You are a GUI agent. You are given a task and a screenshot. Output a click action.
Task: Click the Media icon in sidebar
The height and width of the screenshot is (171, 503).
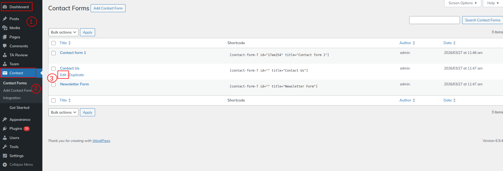[x=5, y=28]
